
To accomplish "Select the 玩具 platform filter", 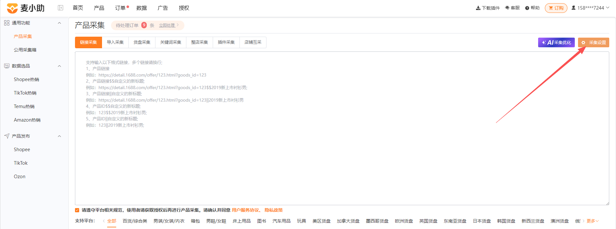I will [x=302, y=221].
